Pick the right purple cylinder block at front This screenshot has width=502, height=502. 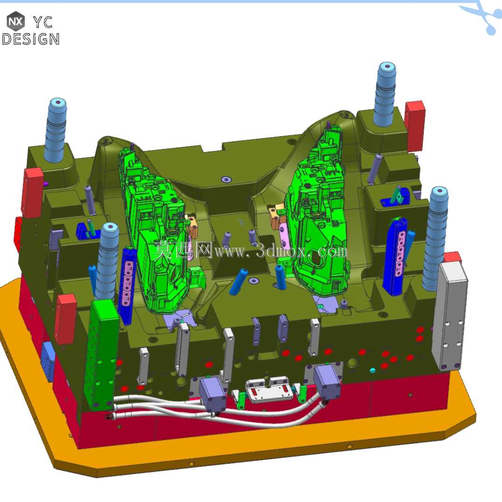327,382
